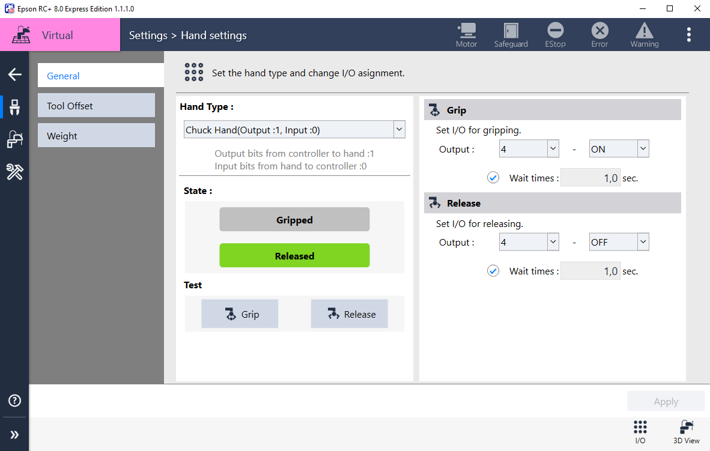Toggle the Release wait times checkbox
710x451 pixels.
click(493, 271)
